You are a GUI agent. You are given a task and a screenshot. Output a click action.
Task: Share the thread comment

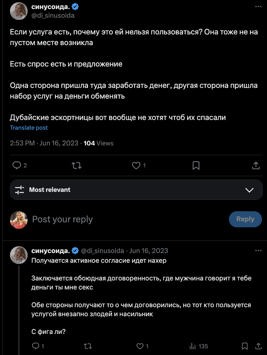pos(258,346)
